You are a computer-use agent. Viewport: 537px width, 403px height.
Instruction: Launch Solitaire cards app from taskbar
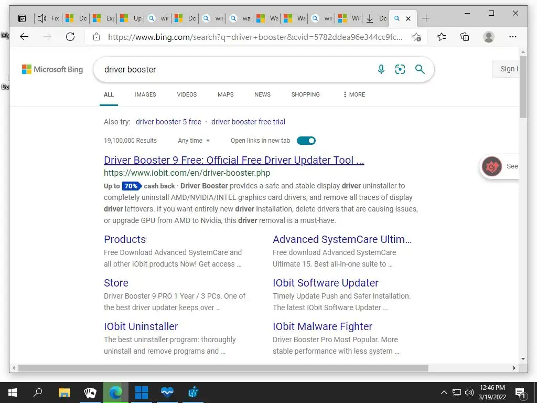pyautogui.click(x=90, y=393)
